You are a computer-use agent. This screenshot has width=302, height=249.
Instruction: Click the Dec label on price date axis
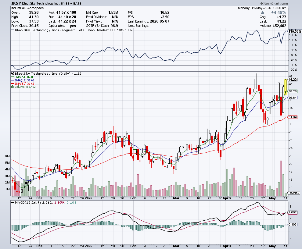[39, 198]
